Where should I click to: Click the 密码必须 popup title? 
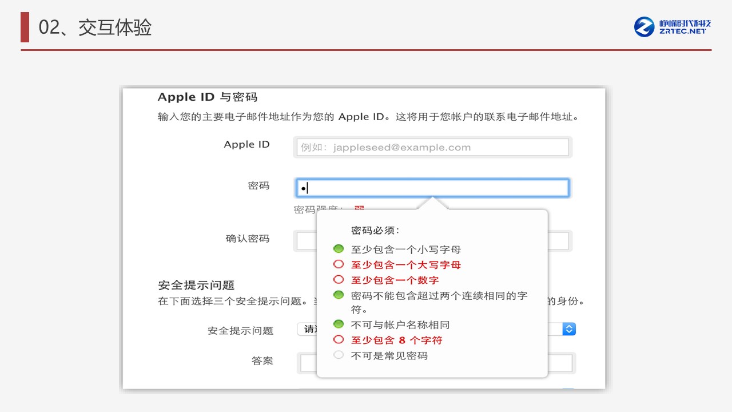coord(375,231)
